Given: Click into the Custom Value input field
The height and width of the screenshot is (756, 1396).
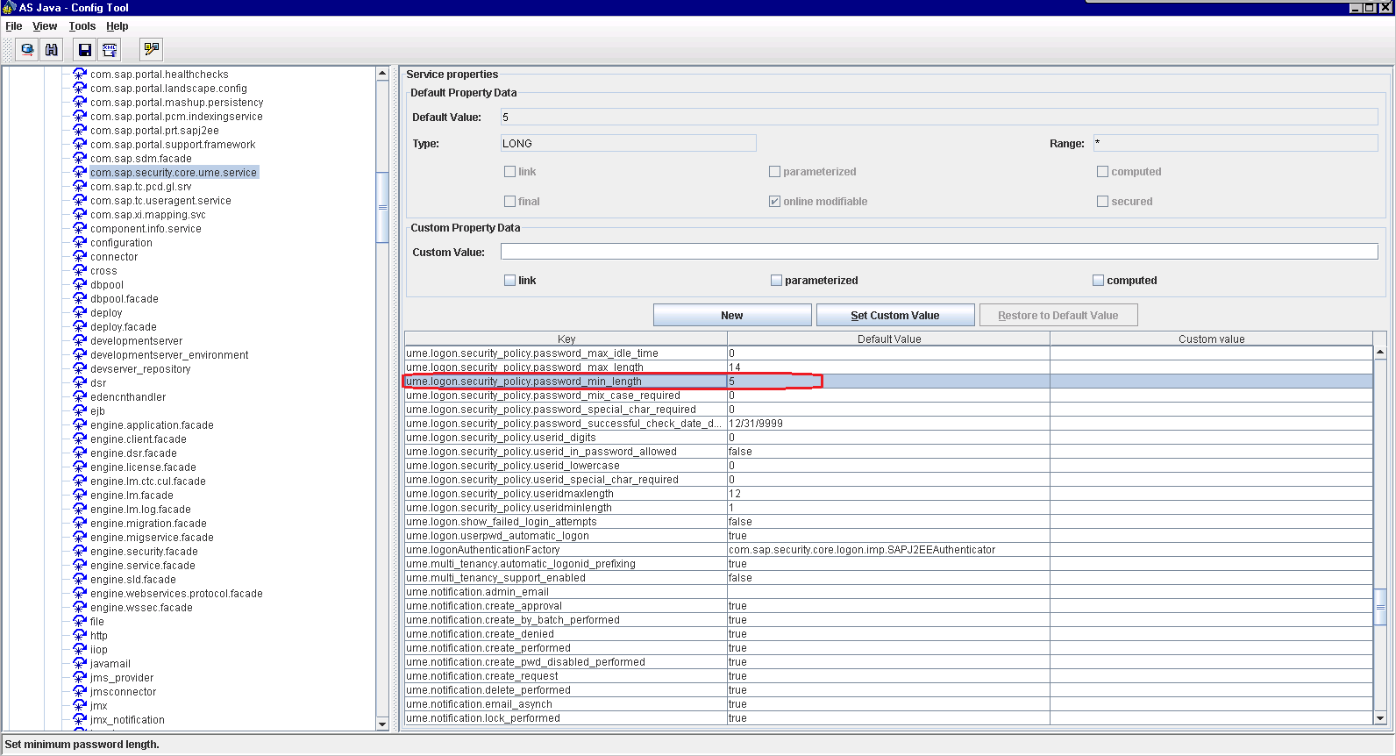Looking at the screenshot, I should point(939,252).
